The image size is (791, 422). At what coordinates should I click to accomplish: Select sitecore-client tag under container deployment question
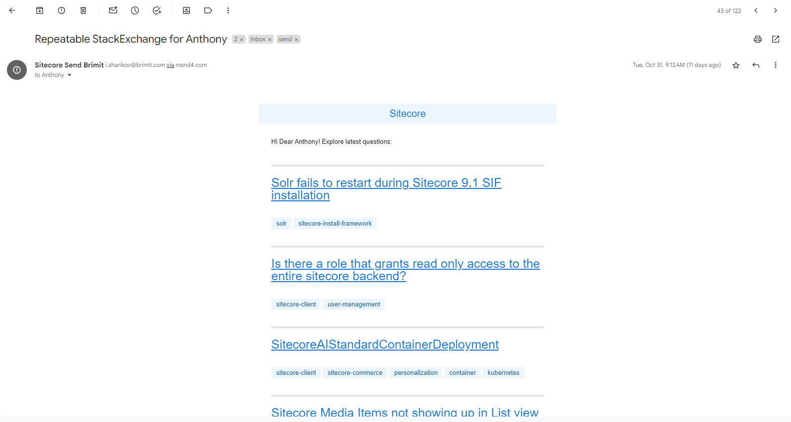296,373
